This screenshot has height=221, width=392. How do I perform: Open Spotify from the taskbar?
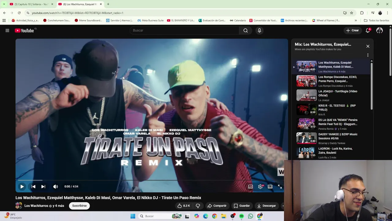241,216
